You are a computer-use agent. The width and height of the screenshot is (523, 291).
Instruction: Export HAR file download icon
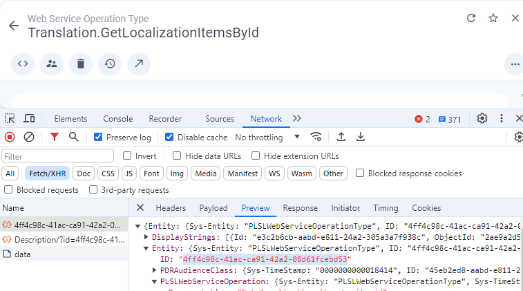pyautogui.click(x=360, y=137)
